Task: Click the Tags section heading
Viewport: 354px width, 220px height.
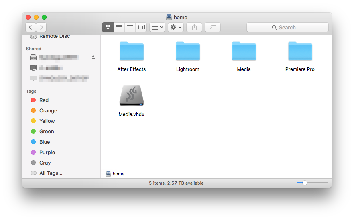Action: [31, 91]
